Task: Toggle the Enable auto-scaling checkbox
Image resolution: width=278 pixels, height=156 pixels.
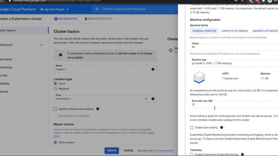Action: coord(192,127)
